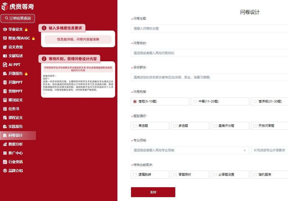Click the 目标群体 input field

(x=209, y=77)
